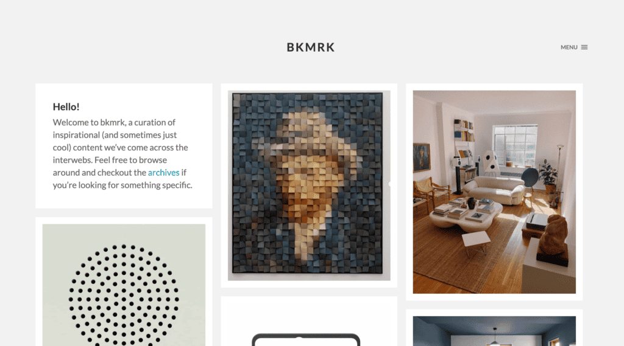Open the dark rounded device outline illustration
624x346 pixels.
(306, 340)
